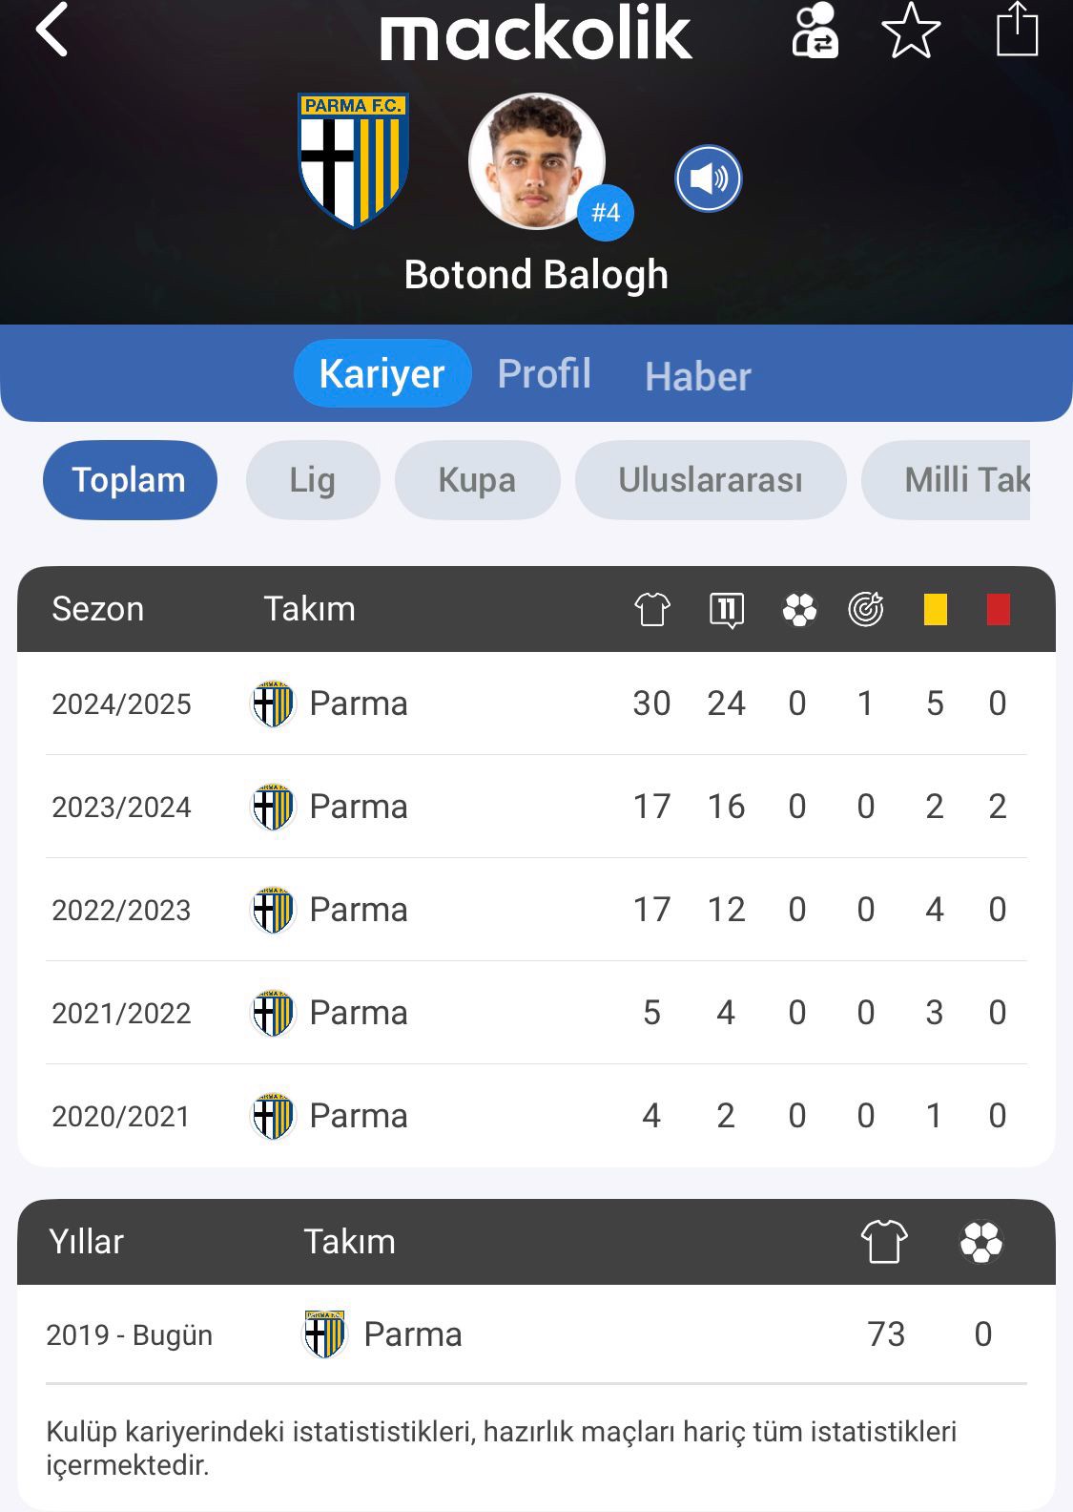Open the 2019 - Bugün Parma row
Screen dimensions: 1073x1512
(536, 1334)
